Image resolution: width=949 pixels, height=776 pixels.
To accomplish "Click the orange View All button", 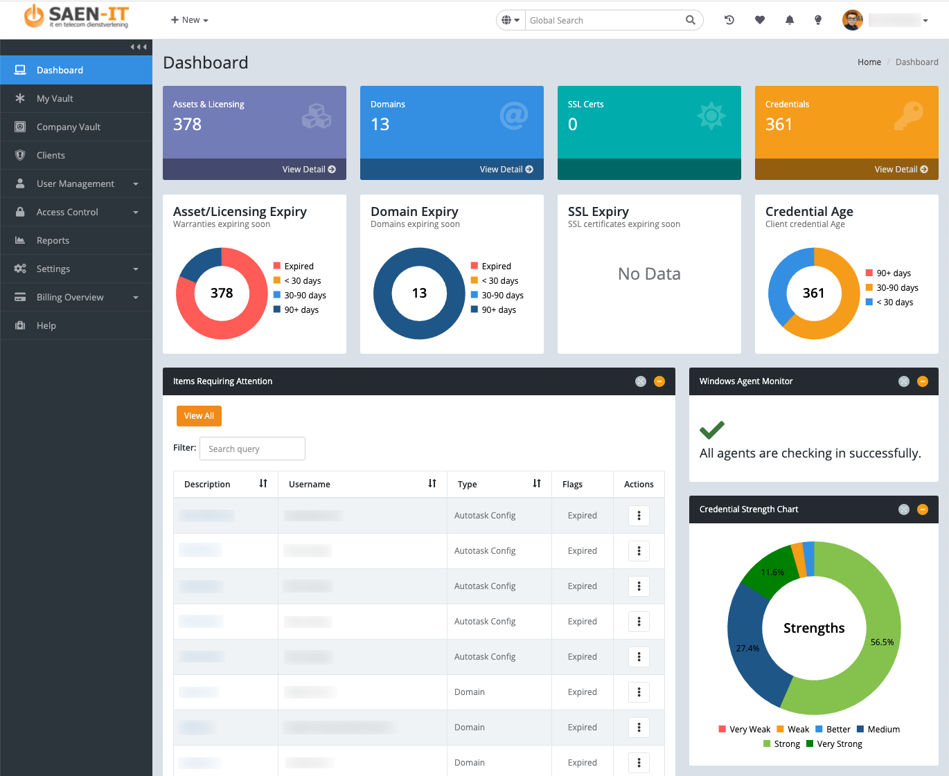I will (x=199, y=416).
